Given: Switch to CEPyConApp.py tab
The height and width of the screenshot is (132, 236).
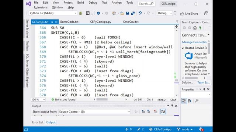Looking at the screenshot, I should (x=101, y=22).
